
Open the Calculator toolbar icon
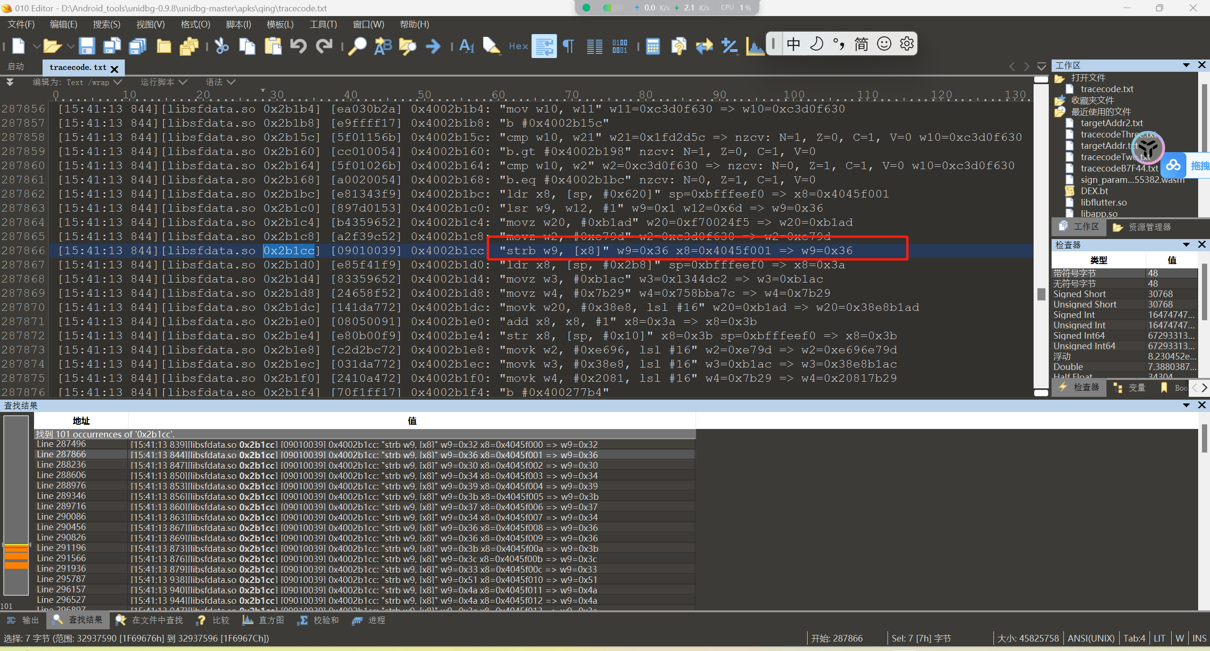click(x=653, y=46)
